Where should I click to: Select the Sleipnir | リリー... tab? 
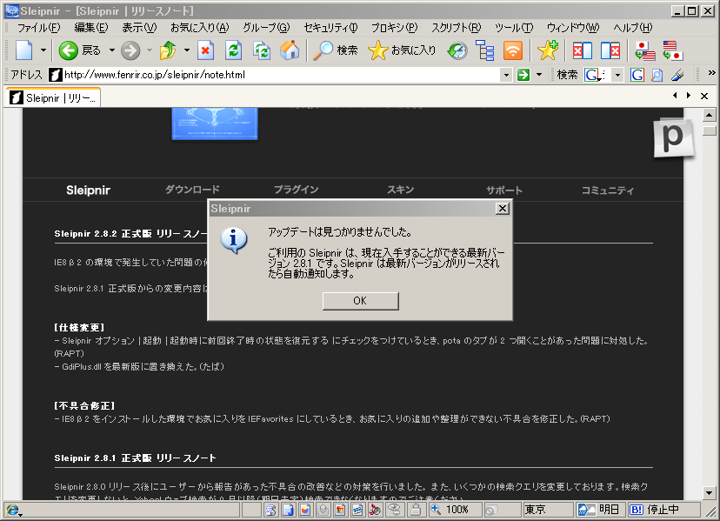click(53, 98)
